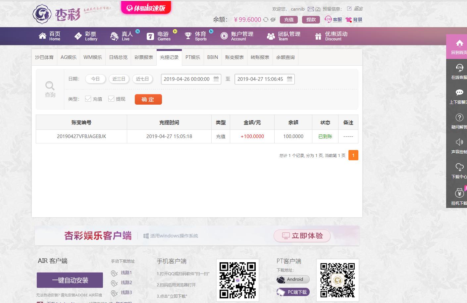Open 电游 Games menu
This screenshot has height=303, width=467.
coord(159,36)
